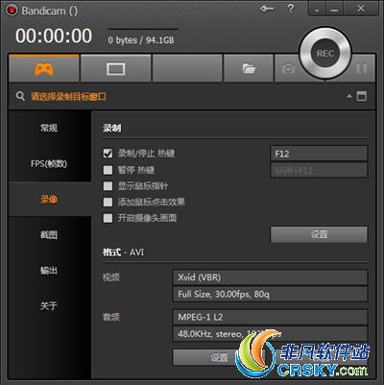Open the output folder icon
384x385 pixels.
(x=249, y=68)
